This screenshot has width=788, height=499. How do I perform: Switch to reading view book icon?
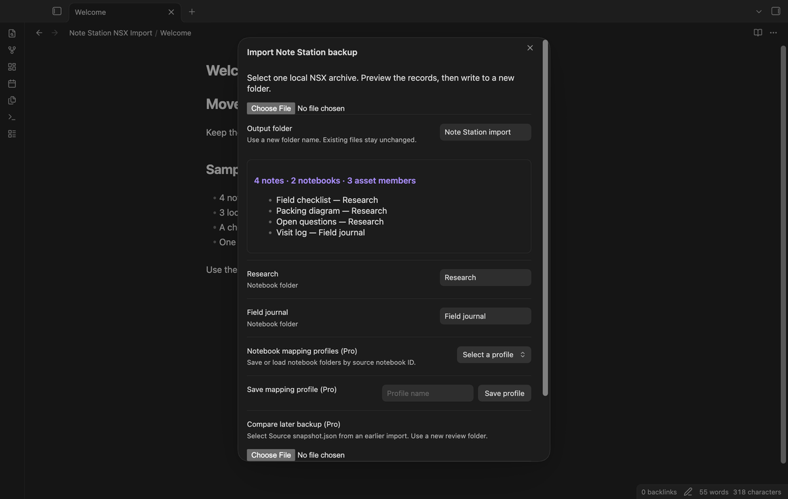pyautogui.click(x=758, y=33)
